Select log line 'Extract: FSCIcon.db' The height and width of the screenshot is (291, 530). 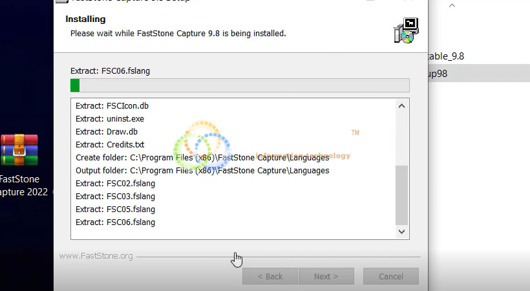coord(112,106)
